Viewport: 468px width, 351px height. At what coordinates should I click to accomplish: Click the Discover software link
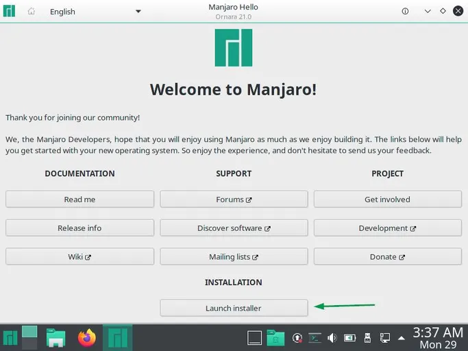click(x=234, y=228)
